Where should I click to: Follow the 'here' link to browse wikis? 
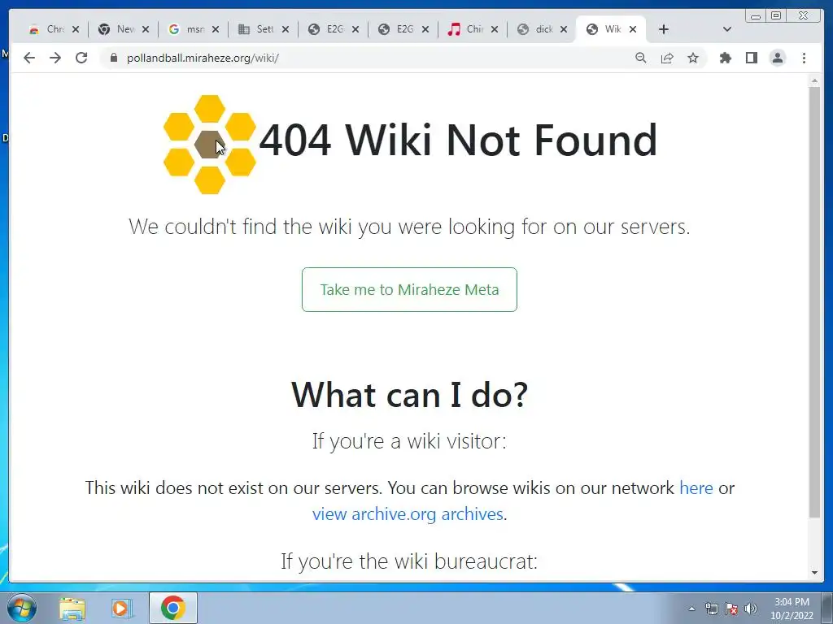pyautogui.click(x=696, y=487)
